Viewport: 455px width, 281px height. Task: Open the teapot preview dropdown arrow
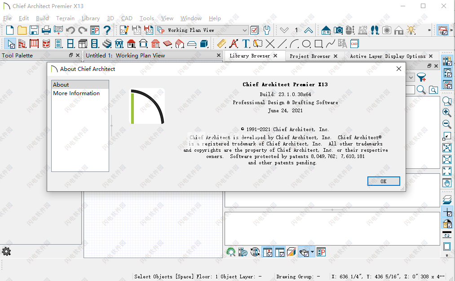[x=312, y=252]
